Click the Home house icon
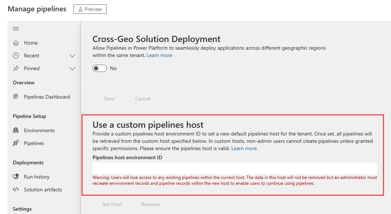The height and width of the screenshot is (214, 391). click(x=16, y=43)
